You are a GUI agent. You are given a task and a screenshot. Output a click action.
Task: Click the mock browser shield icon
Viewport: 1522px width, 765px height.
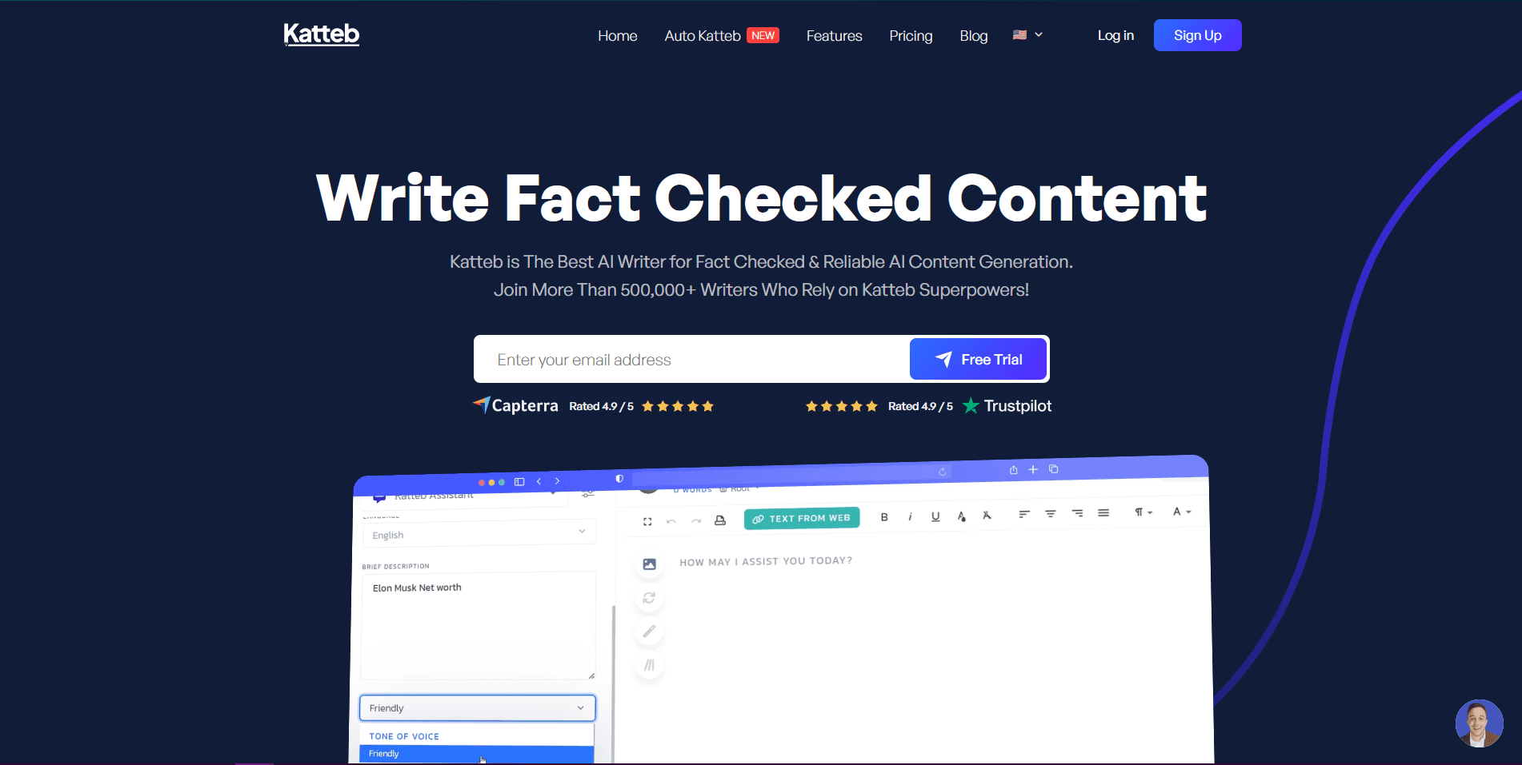coord(619,479)
